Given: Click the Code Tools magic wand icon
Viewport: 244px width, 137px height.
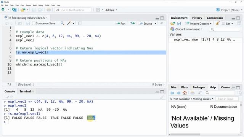Looking at the screenshot, I should point(69,23).
